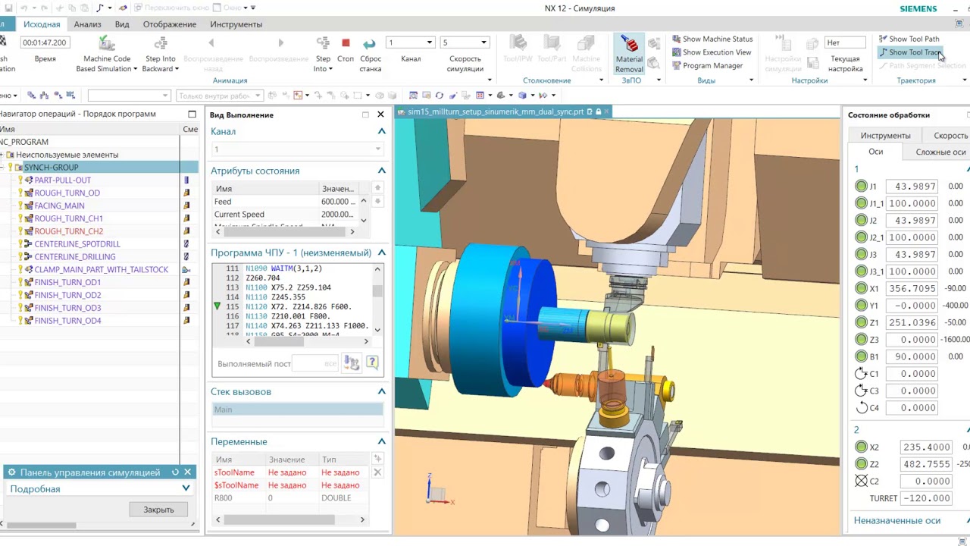970x546 pixels.
Task: Delete variable with the X icon in Переменные
Action: coord(377,472)
